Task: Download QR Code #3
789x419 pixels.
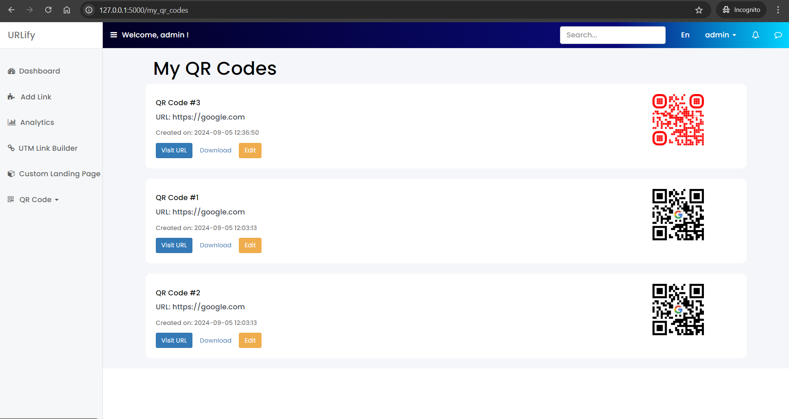Action: click(215, 150)
